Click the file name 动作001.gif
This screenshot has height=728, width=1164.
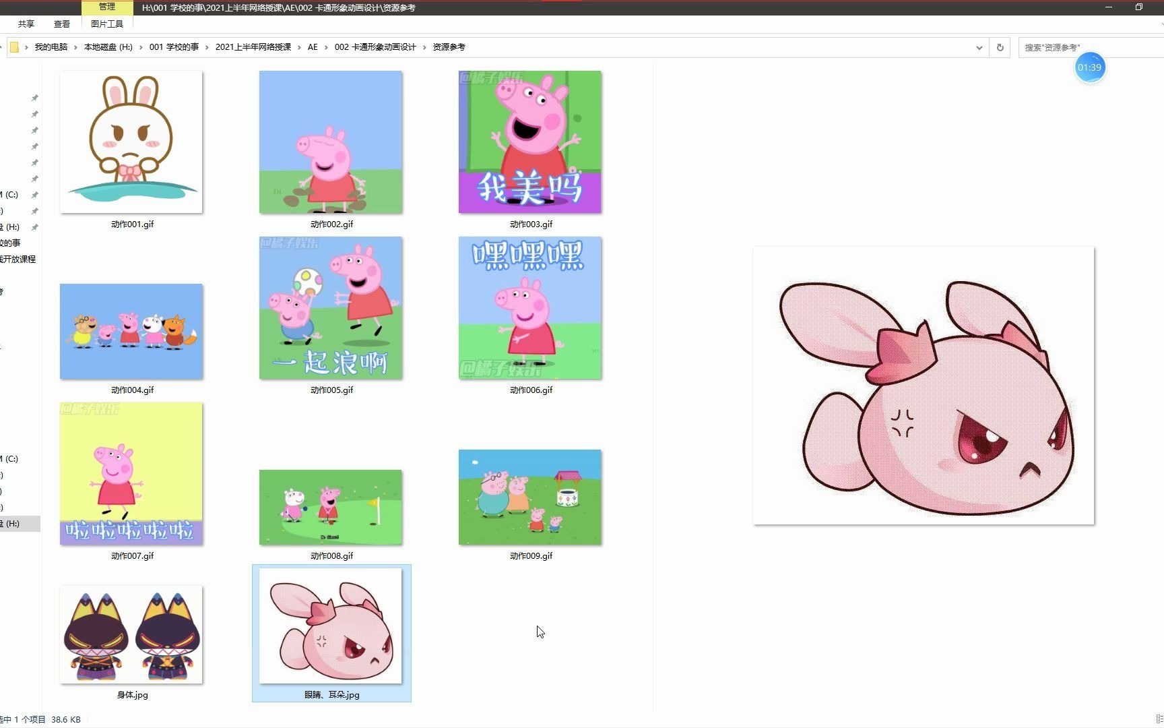pos(132,224)
